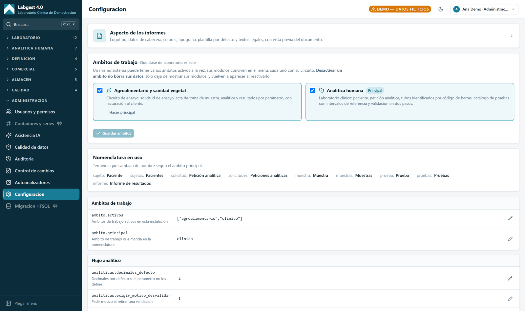Open Usuarios y permisos page

[x=41, y=112]
